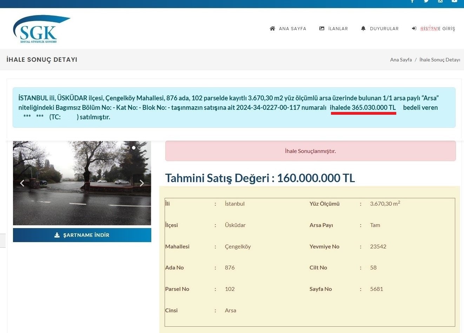
Task: Click the image icon beside İlanlar
Action: (322, 28)
